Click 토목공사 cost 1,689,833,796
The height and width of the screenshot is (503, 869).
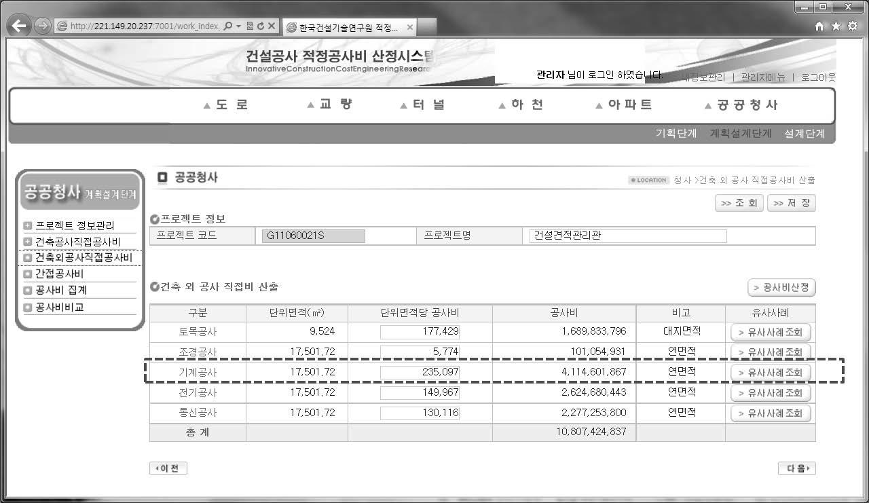pos(594,331)
